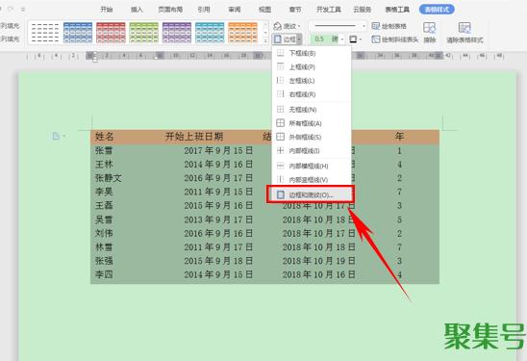
Task: Apply the green table style
Action: 143,33
